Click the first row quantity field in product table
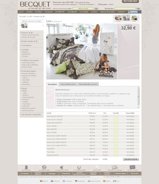Image resolution: width=159 pixels, height=184 pixels. 116,116
